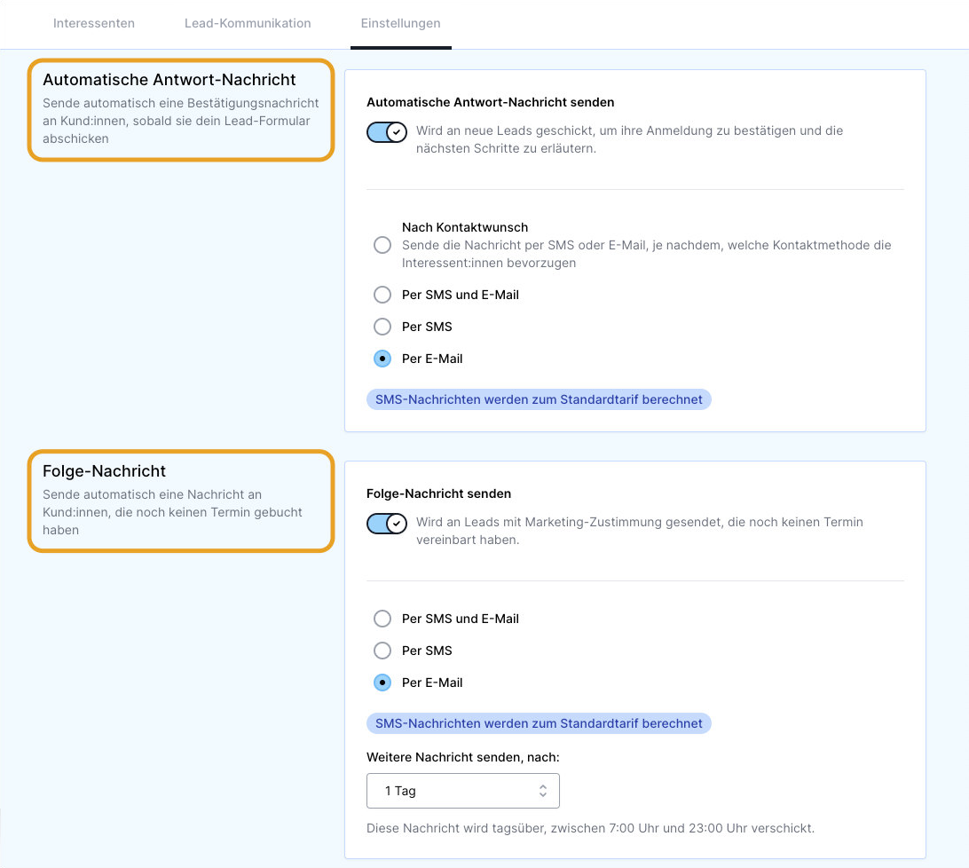Click the Marketing-Zustimmung explanation text
The height and width of the screenshot is (868, 969).
(x=640, y=531)
